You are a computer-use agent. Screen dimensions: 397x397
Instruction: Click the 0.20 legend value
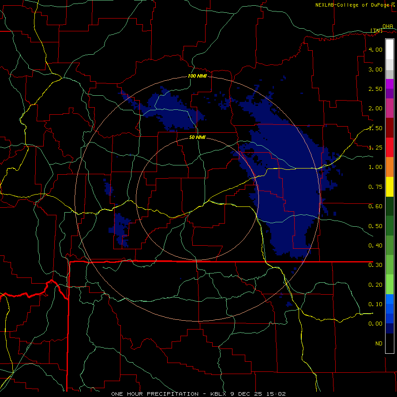point(375,285)
